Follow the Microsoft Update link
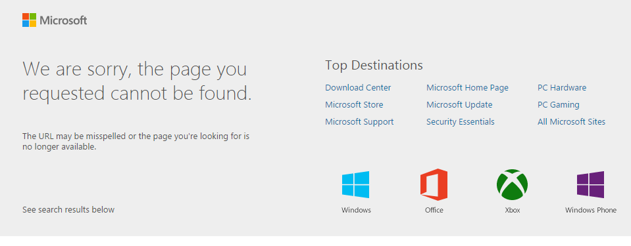The width and height of the screenshot is (631, 246). click(459, 105)
